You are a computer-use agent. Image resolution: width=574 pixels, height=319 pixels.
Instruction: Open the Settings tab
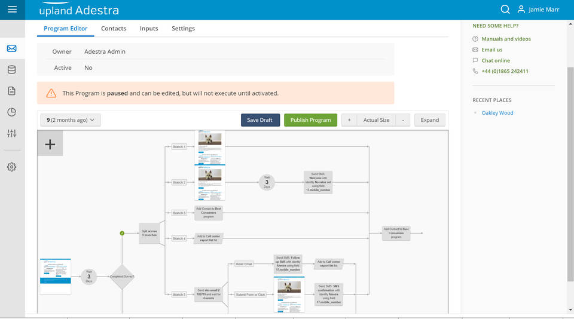[x=183, y=29]
